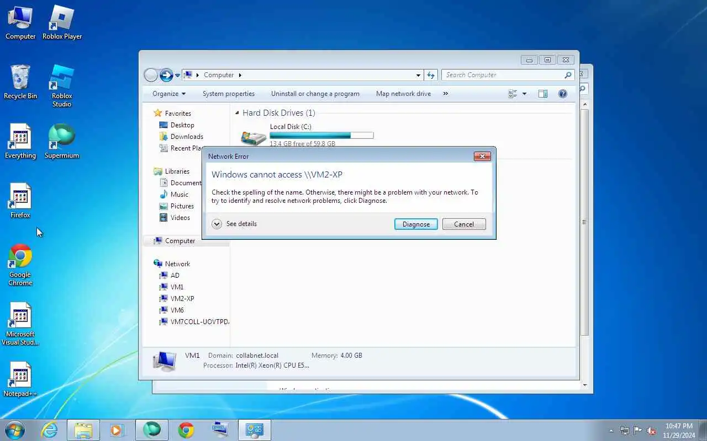Click the network status tray icon
This screenshot has height=441, width=707.
click(x=625, y=431)
